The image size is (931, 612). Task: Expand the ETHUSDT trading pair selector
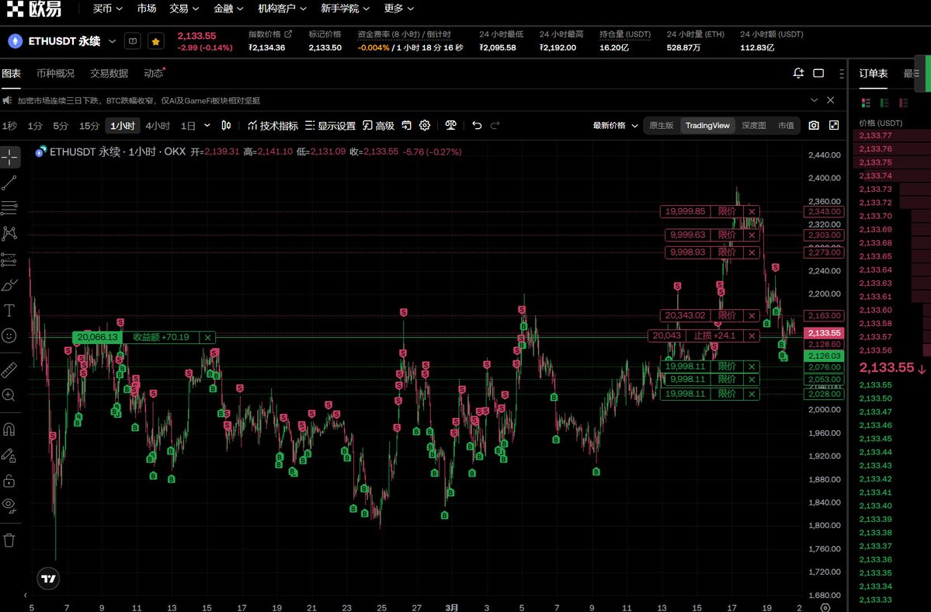[x=112, y=41]
